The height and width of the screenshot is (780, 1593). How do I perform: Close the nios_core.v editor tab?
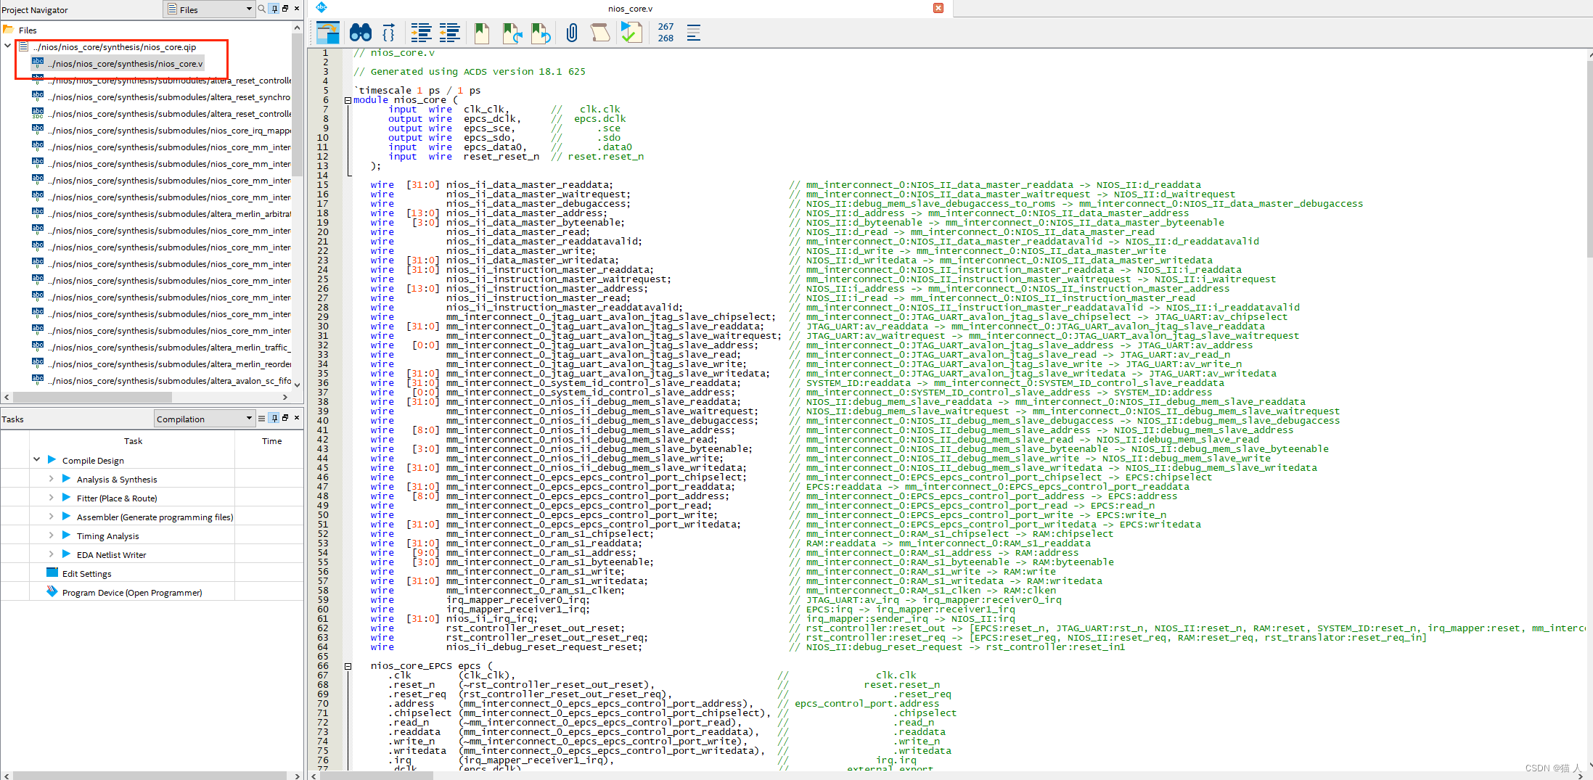938,8
